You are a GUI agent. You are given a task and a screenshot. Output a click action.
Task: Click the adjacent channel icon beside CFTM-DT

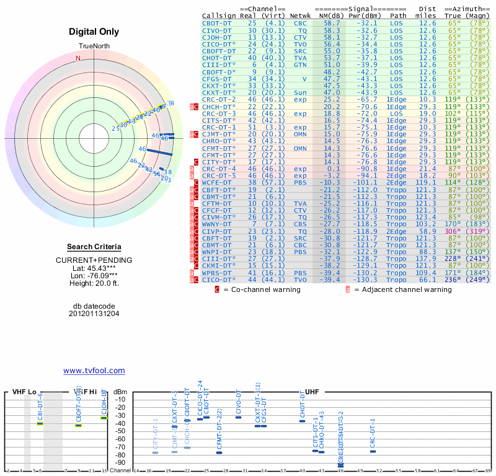192,203
